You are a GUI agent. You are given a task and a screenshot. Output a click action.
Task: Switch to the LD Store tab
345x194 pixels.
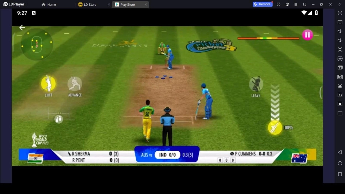click(87, 4)
